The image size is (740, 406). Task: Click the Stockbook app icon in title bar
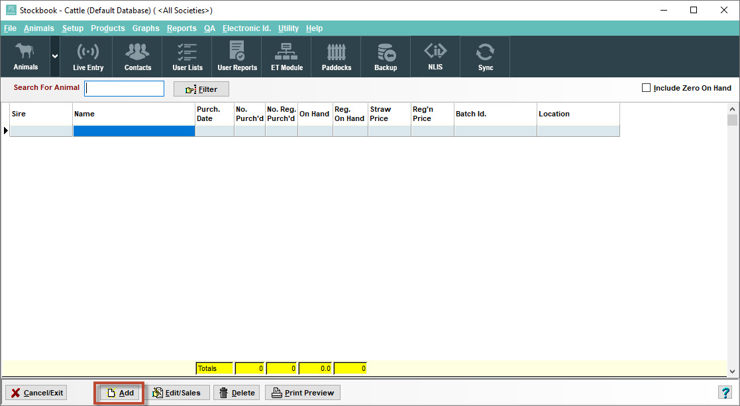point(11,10)
